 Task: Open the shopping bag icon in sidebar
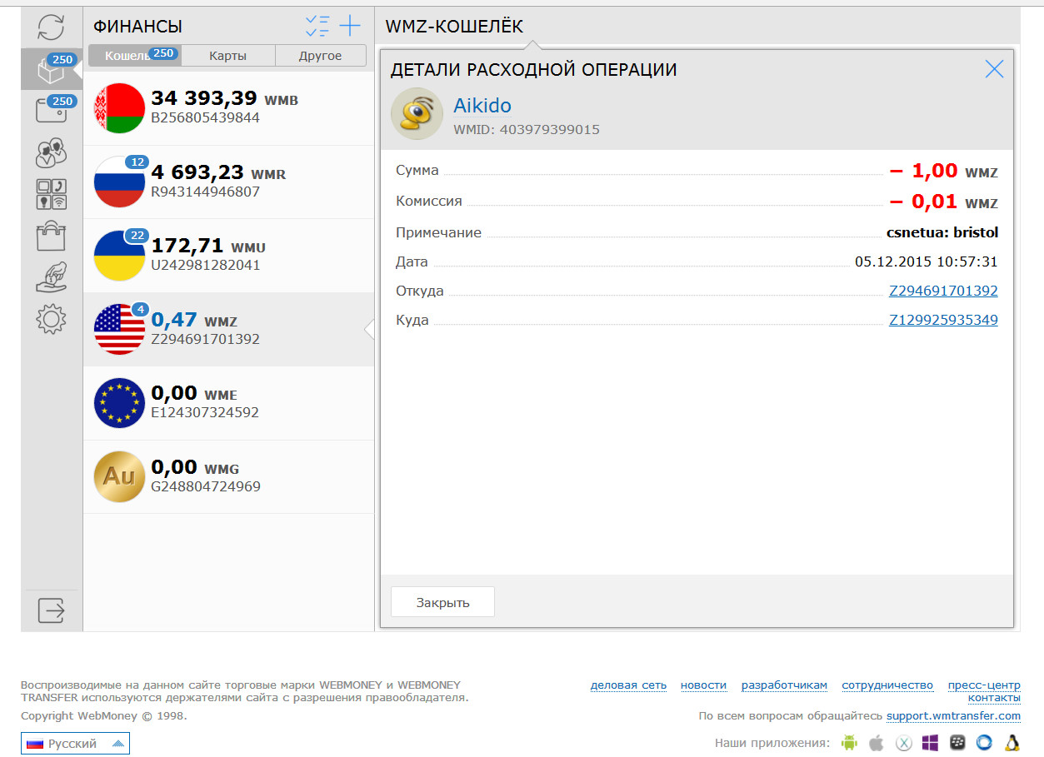[x=52, y=236]
